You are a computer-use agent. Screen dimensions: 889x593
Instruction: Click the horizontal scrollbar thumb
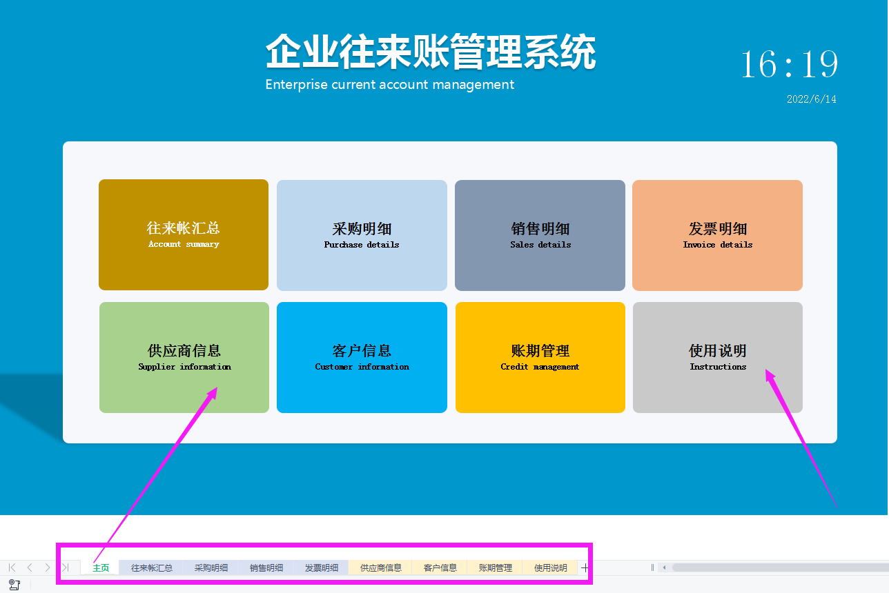click(781, 567)
